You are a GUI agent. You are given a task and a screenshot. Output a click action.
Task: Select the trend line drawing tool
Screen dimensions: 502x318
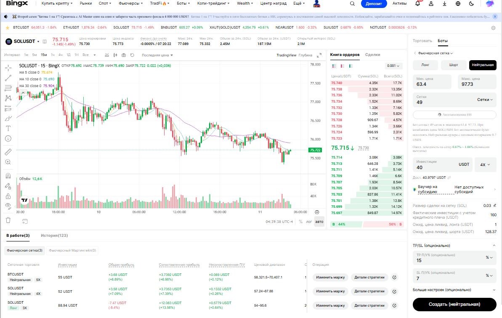[8, 78]
